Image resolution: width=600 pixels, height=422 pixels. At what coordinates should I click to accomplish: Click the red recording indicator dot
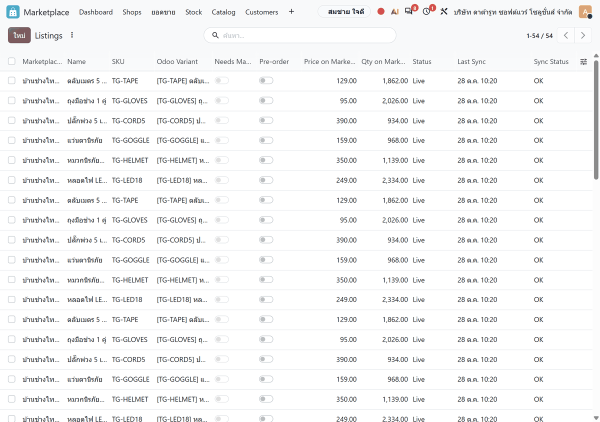[381, 11]
